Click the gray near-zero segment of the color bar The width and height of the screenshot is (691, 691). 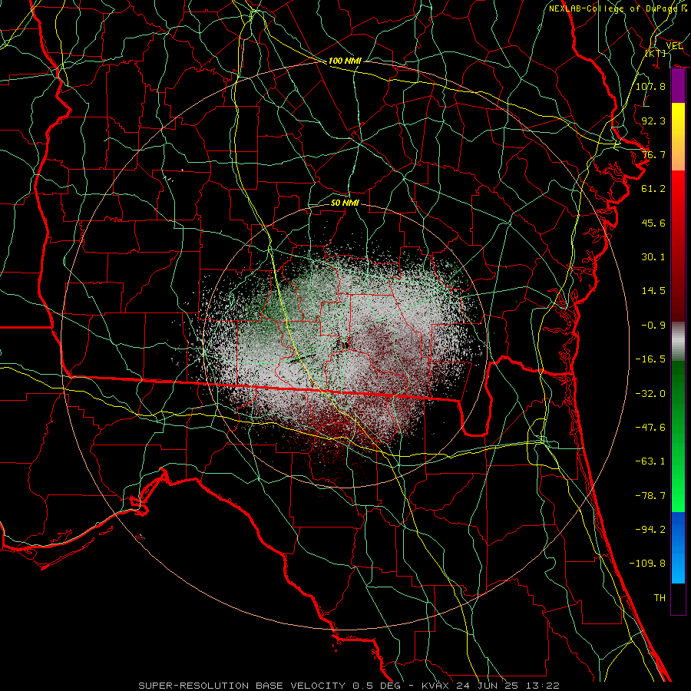click(x=678, y=342)
